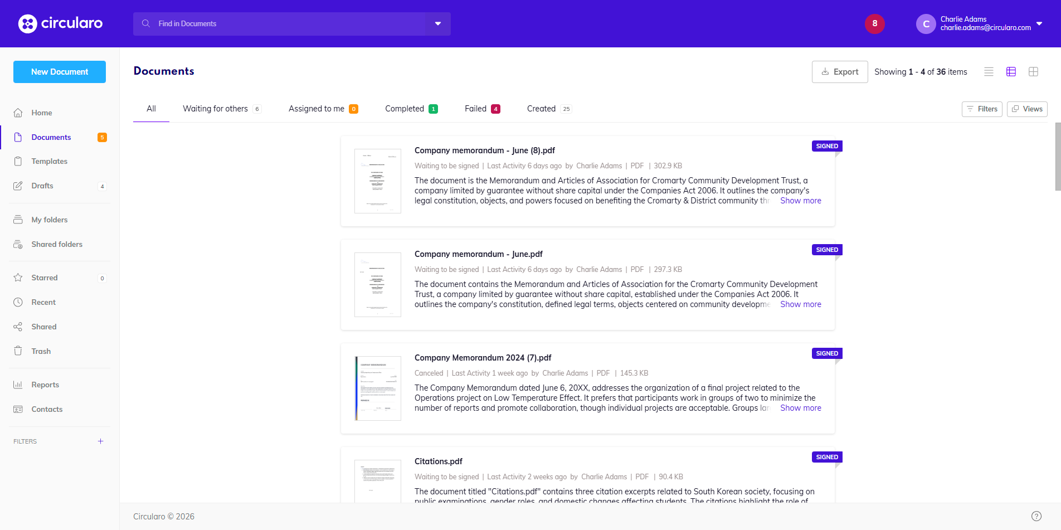The width and height of the screenshot is (1061, 530).
Task: Add a new filter with plus icon
Action: (100, 441)
